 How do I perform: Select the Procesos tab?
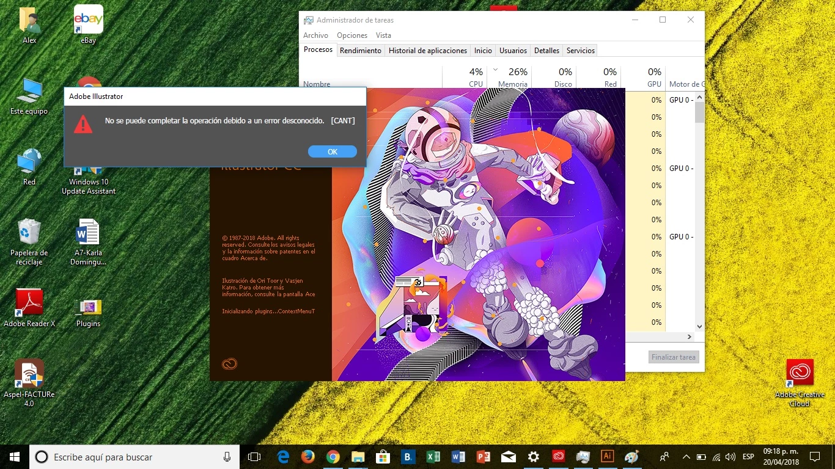(x=318, y=50)
